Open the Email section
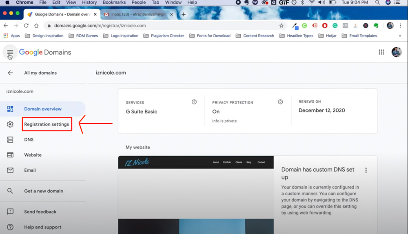The image size is (408, 234). [30, 170]
